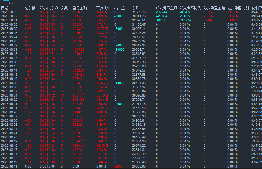The width and height of the screenshot is (262, 169).
Task: Click balance value 27095.71
Action: [139, 100]
